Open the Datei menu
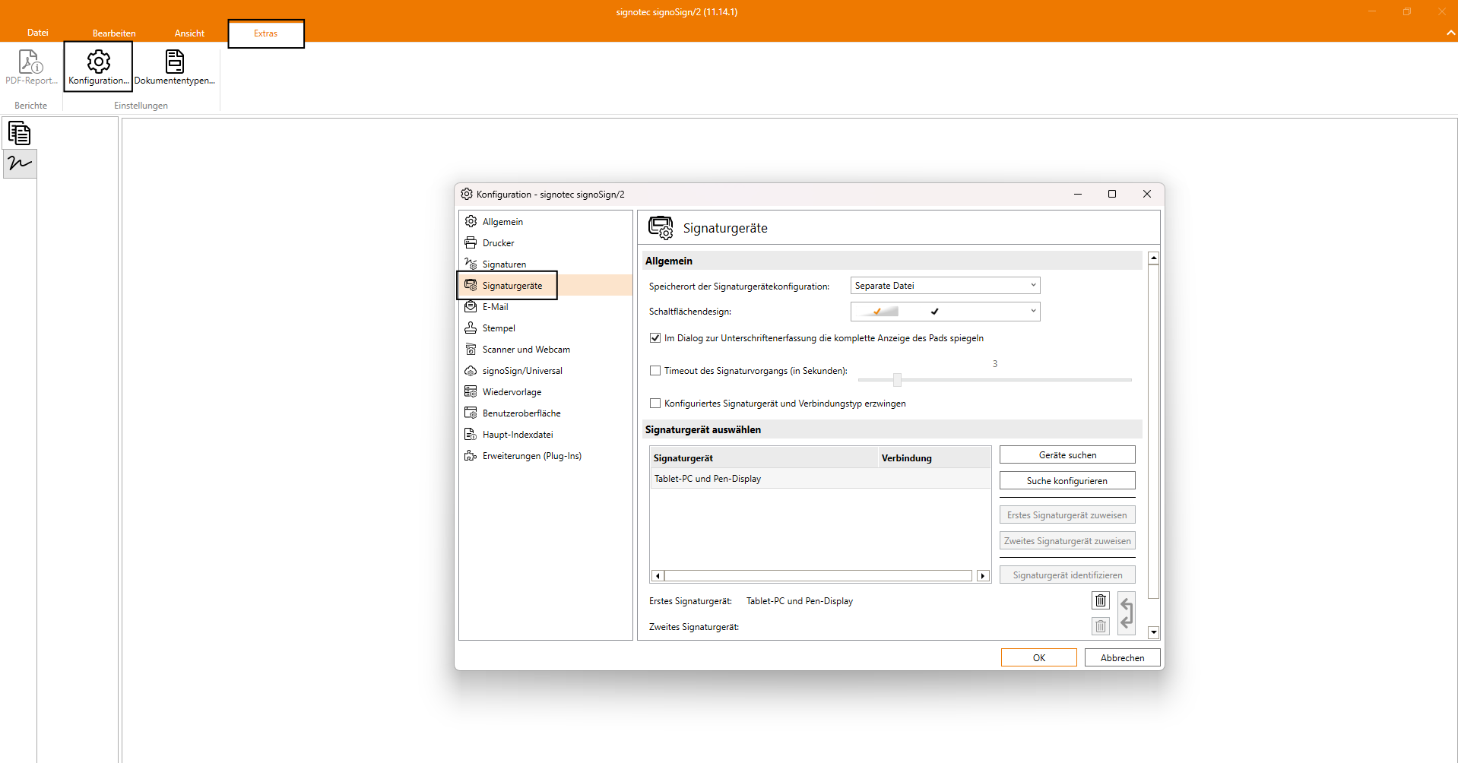The height and width of the screenshot is (763, 1458). click(38, 33)
